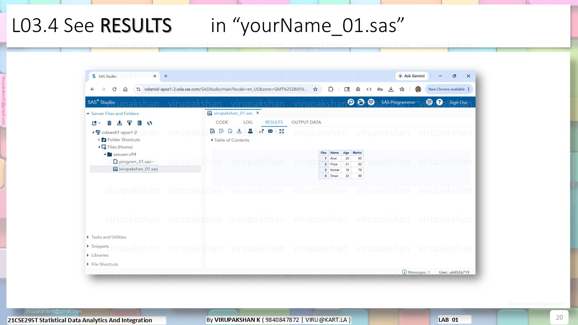Image resolution: width=578 pixels, height=325 pixels.
Task: Open the SAS Programmer perspective dropdown
Action: coord(400,102)
